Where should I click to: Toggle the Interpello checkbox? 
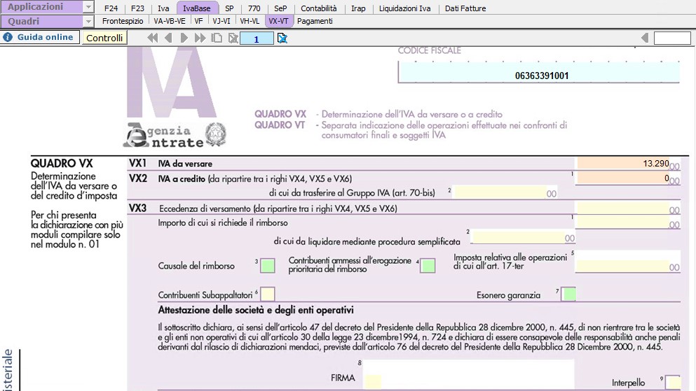[x=673, y=382]
